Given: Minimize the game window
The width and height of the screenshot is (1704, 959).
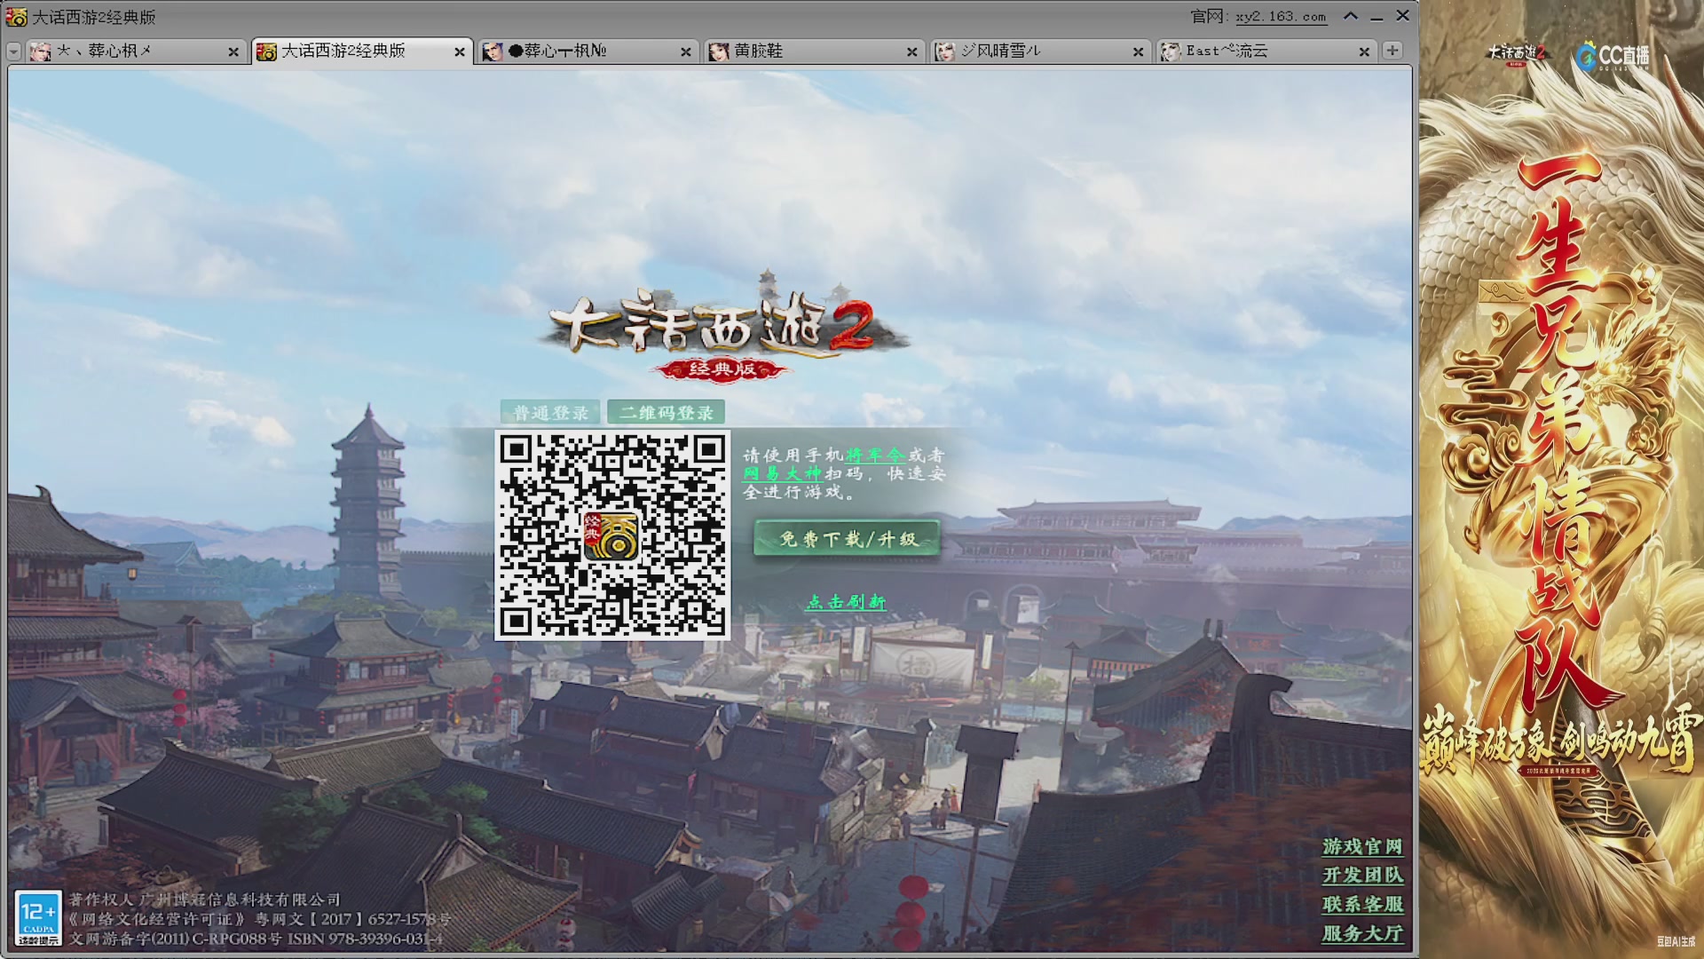Looking at the screenshot, I should [x=1377, y=17].
